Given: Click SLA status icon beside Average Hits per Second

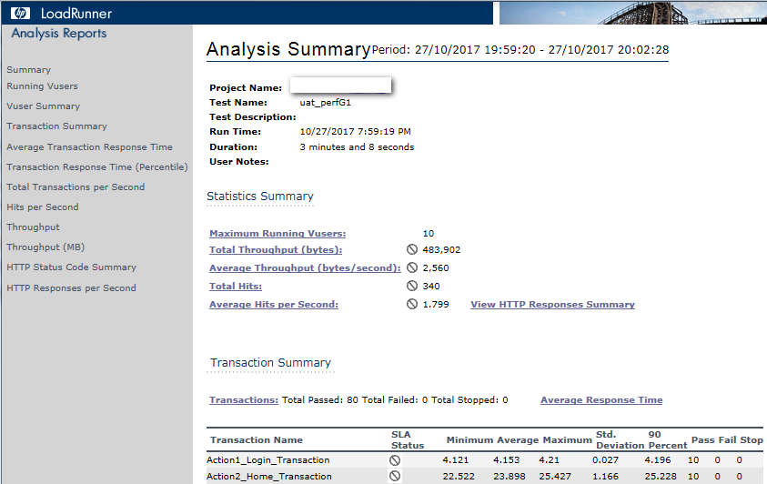Looking at the screenshot, I should pyautogui.click(x=412, y=304).
